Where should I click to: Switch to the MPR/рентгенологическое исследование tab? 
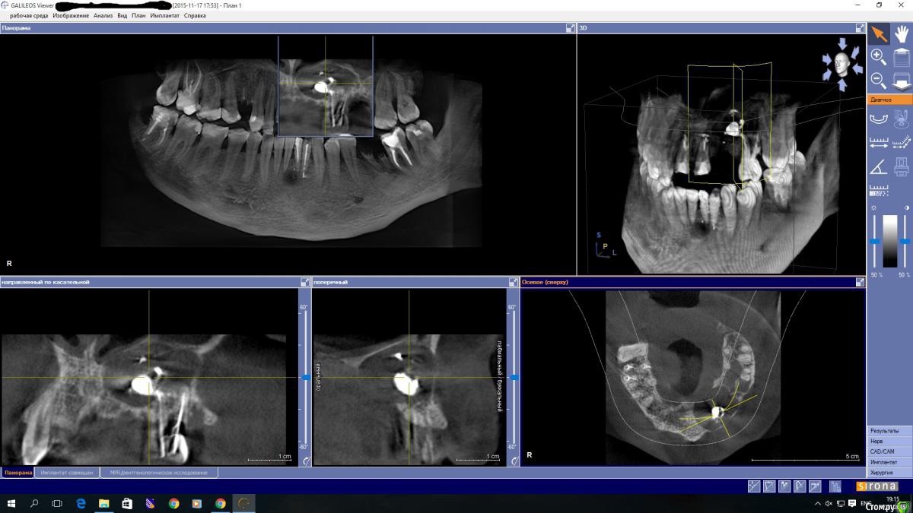tap(158, 473)
